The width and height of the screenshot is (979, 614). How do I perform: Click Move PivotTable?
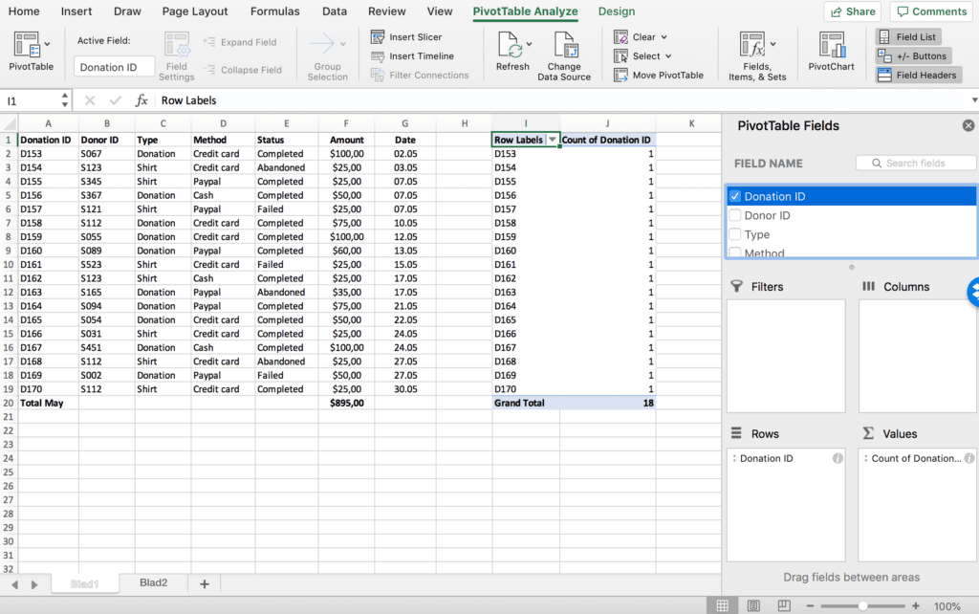click(659, 75)
